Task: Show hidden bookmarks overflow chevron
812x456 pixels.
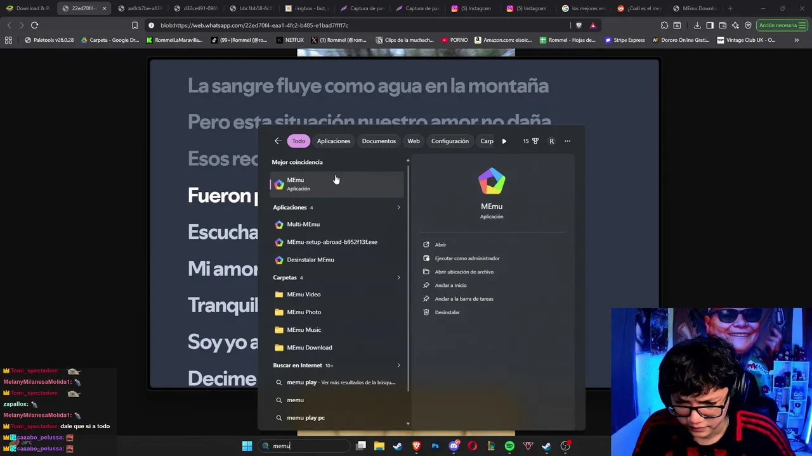Action: tap(796, 40)
